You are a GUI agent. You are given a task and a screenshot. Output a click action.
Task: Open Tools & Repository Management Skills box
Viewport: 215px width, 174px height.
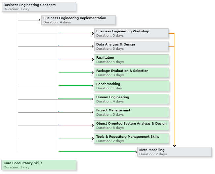click(131, 139)
